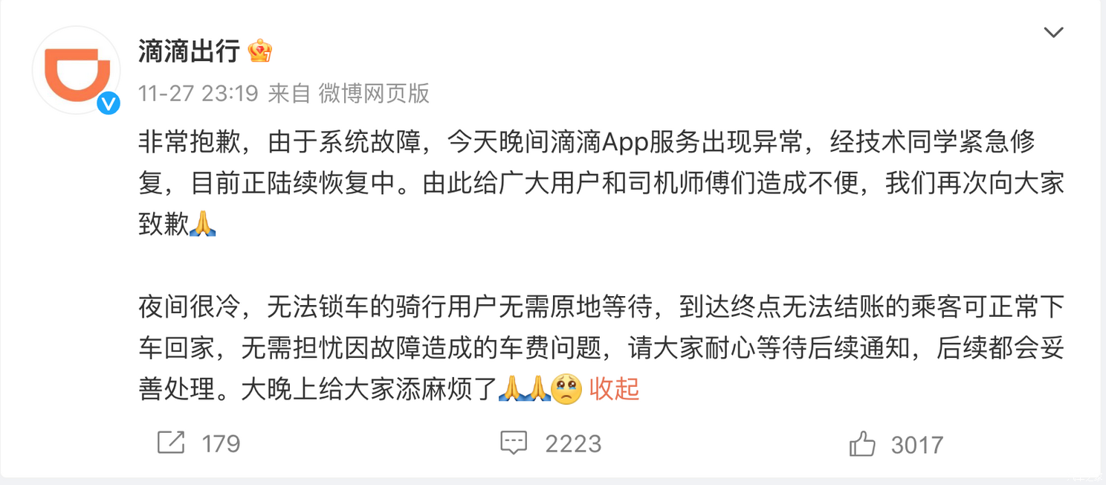Screen dimensions: 1106x485
Task: Click the 来自 label before source
Action: 288,93
